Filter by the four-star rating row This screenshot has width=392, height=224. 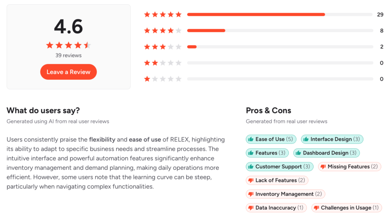coord(264,31)
